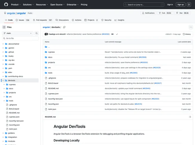
Task: Expand the goldens folder chevron
Action: [x=3, y=133]
